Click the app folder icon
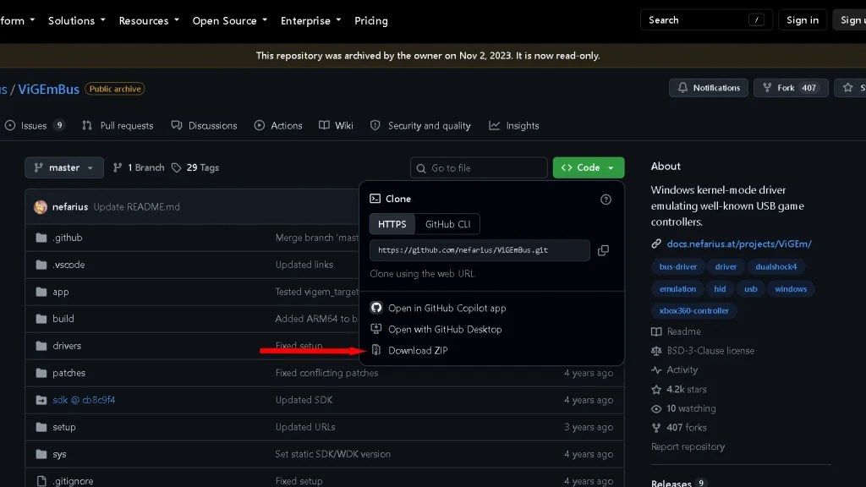The image size is (866, 487). coord(41,292)
